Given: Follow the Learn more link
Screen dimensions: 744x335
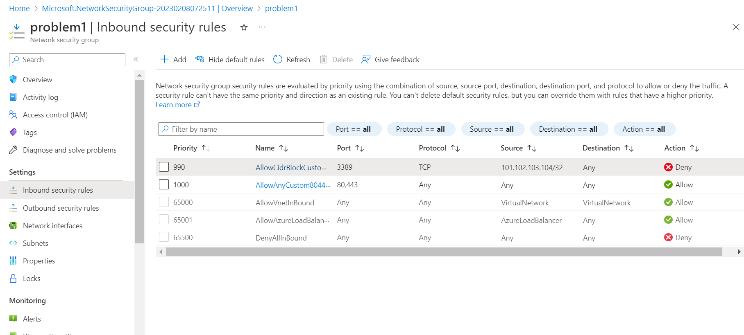Looking at the screenshot, I should pyautogui.click(x=178, y=105).
